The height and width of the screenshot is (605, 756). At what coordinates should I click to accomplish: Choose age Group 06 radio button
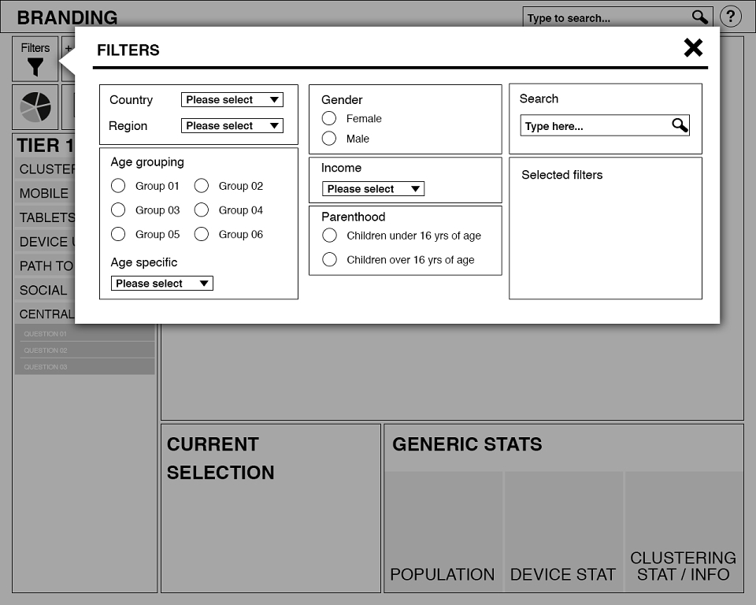[202, 234]
